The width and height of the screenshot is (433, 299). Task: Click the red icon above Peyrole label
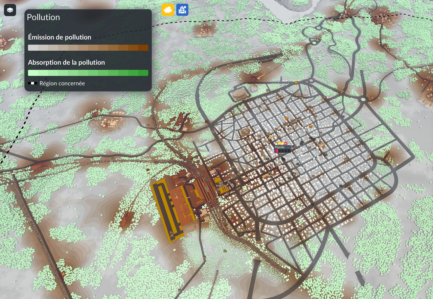click(x=286, y=143)
